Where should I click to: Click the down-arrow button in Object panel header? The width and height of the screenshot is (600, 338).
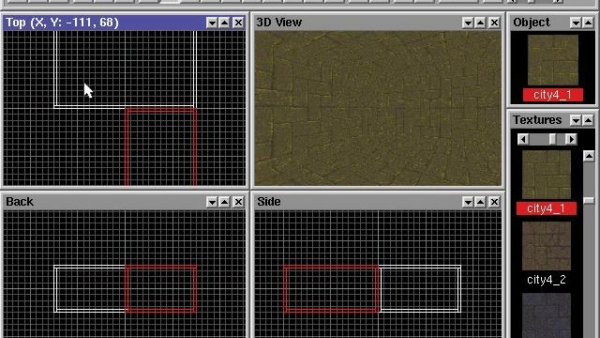pos(576,23)
